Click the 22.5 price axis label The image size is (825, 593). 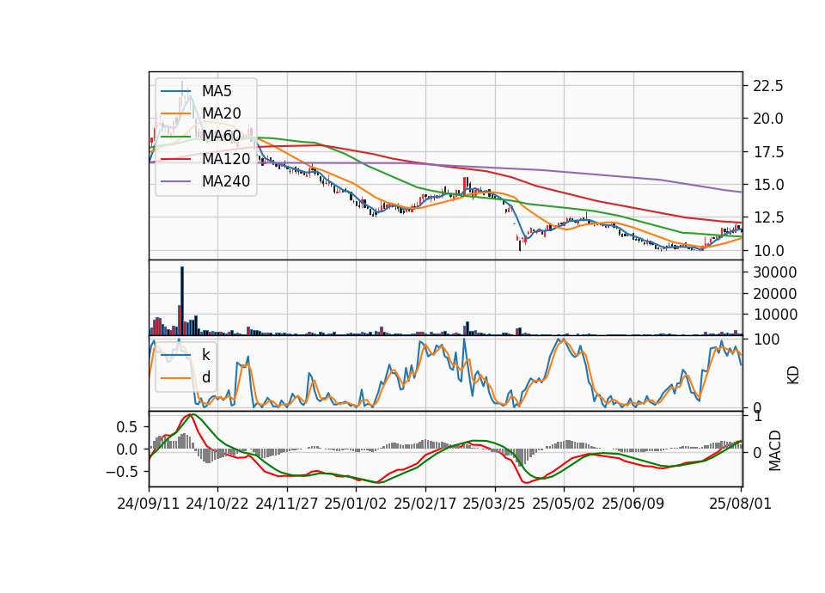(x=768, y=86)
